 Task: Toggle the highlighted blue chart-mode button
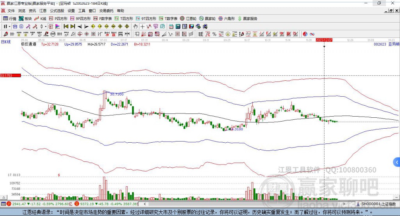click(15, 27)
